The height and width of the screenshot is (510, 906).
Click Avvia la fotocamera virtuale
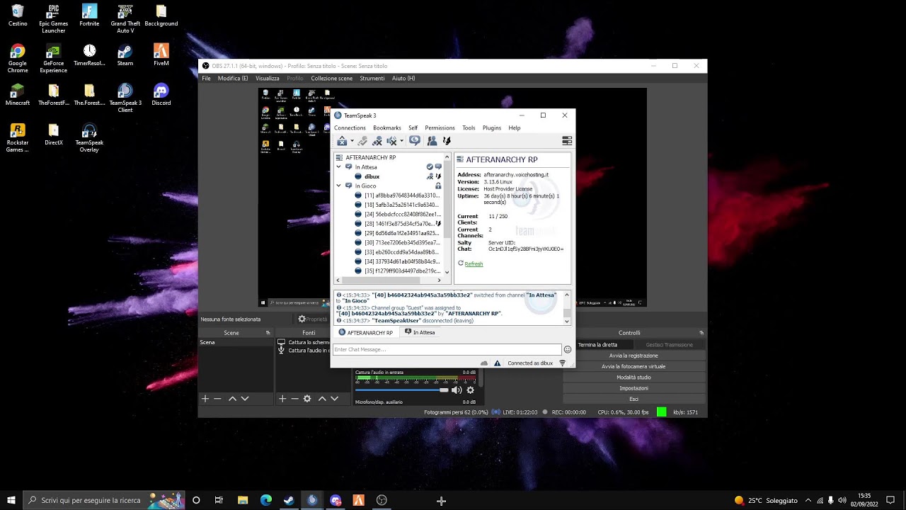(633, 366)
